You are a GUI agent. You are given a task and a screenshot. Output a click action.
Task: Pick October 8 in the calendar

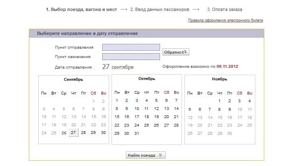tap(117, 109)
